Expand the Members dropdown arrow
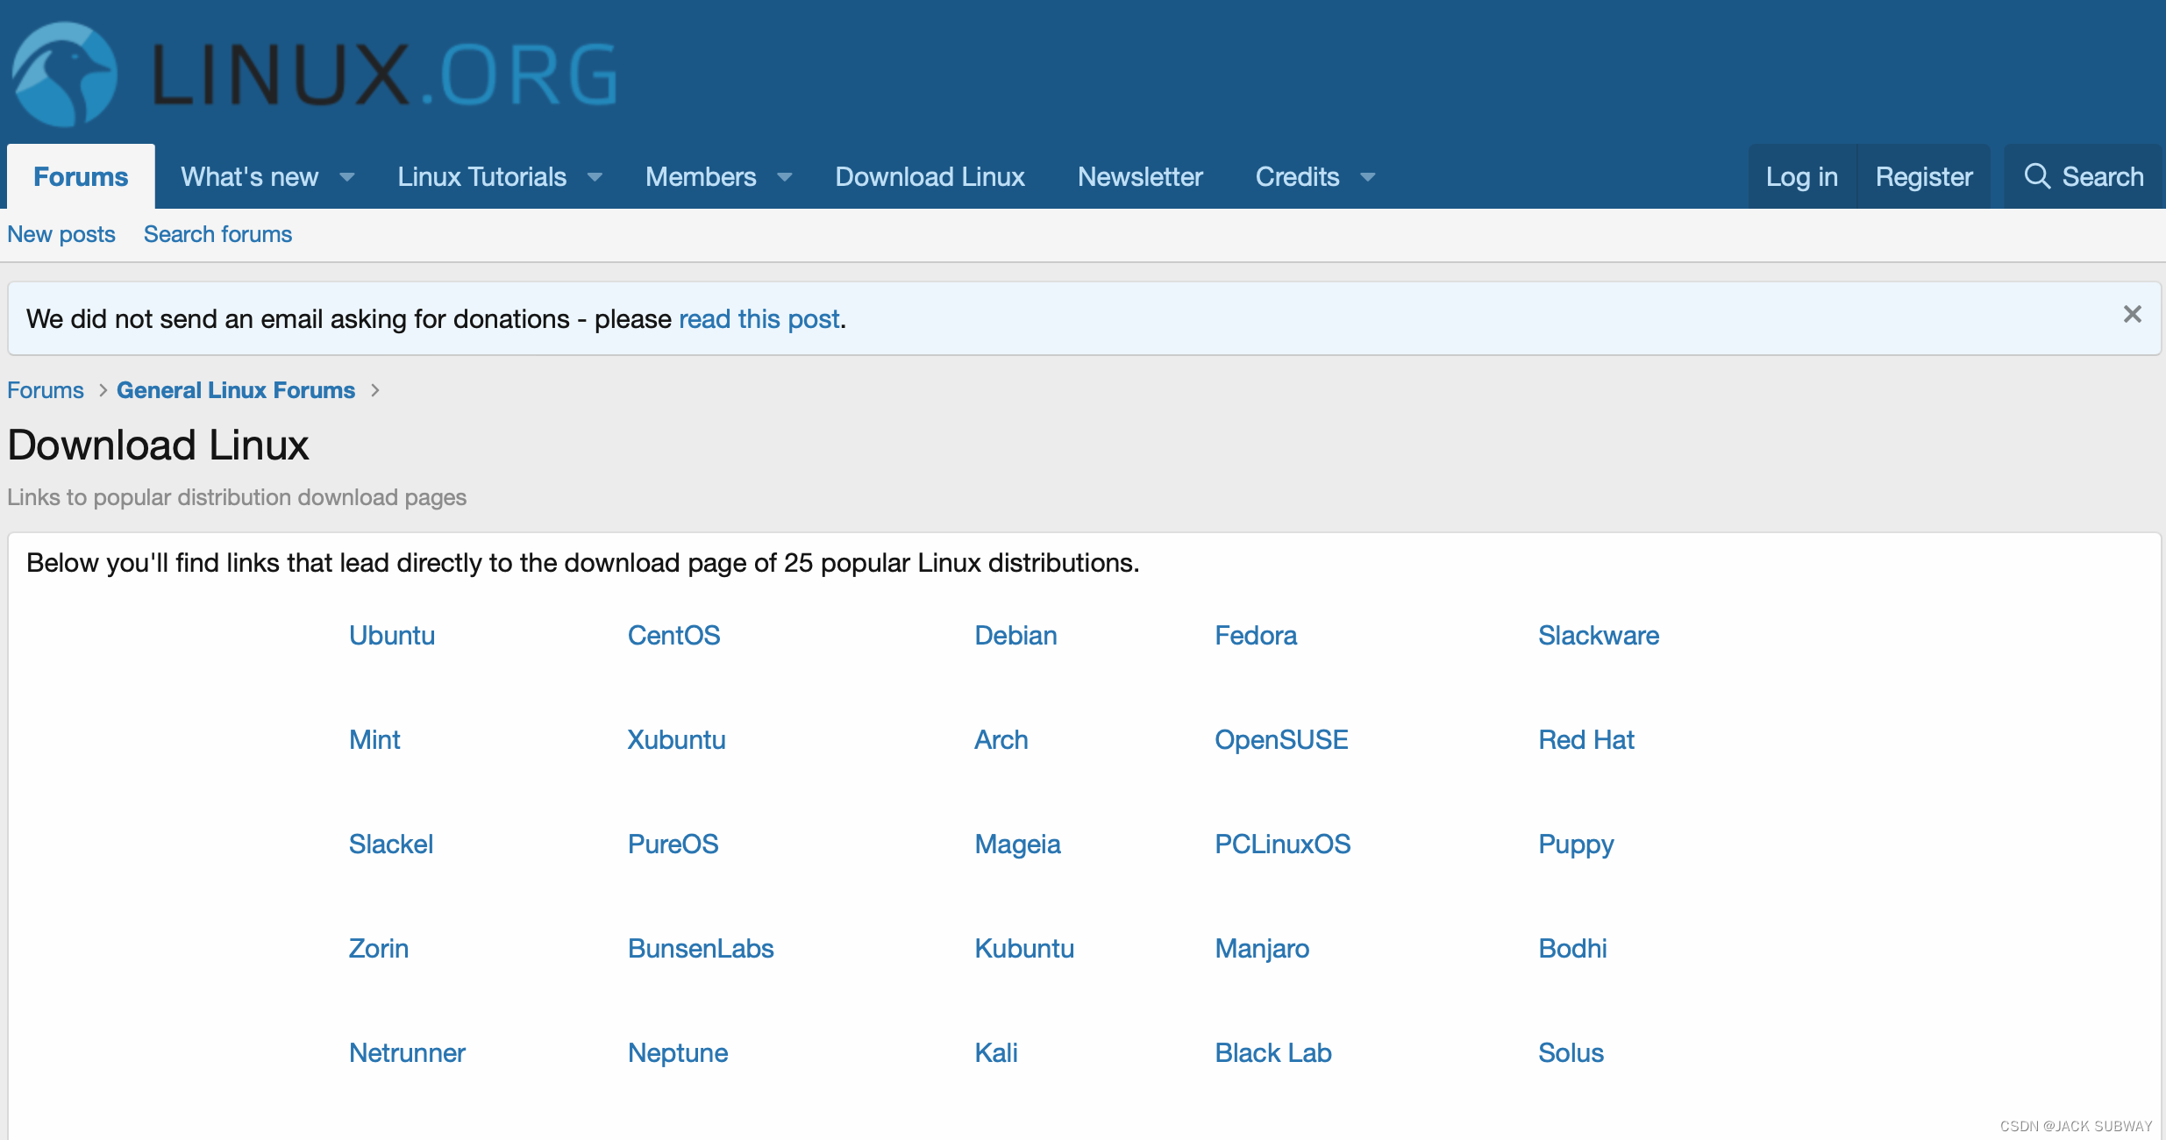The image size is (2166, 1140). 785,177
